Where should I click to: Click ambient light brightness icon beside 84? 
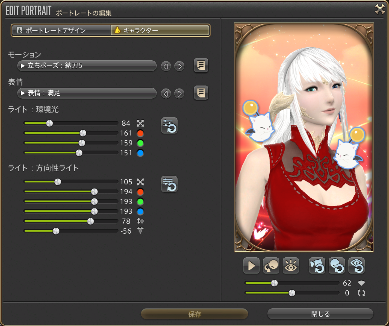(140, 123)
